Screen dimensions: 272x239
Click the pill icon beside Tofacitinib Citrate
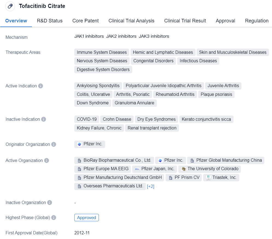coord(10,6)
